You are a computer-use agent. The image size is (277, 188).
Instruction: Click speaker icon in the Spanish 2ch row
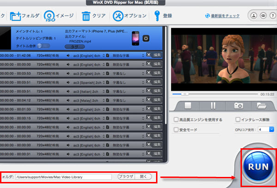tap(68, 83)
